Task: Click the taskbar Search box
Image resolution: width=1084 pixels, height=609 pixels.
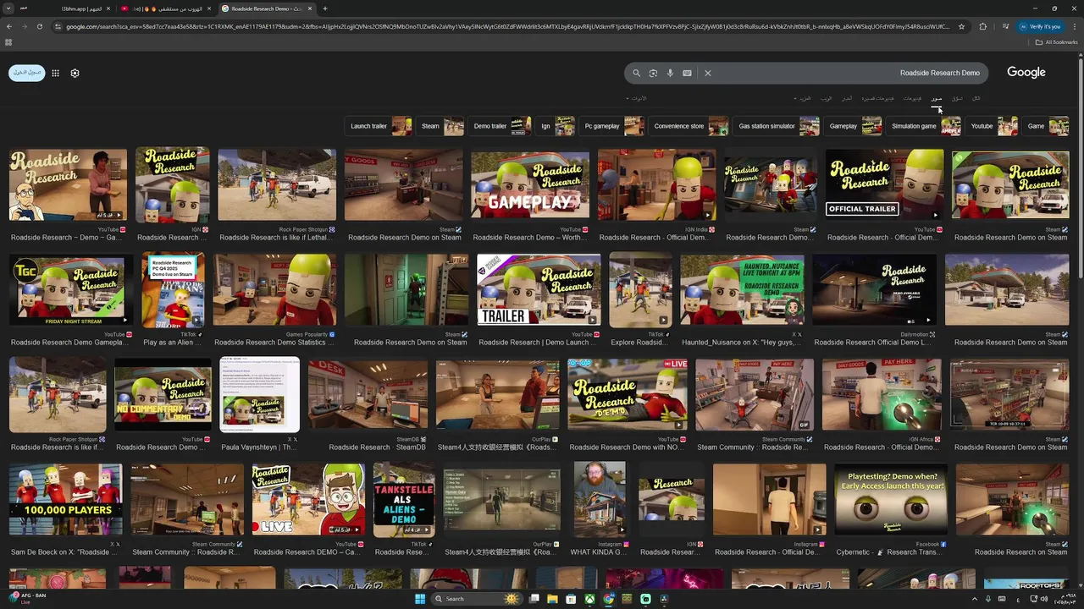Action: [478, 599]
